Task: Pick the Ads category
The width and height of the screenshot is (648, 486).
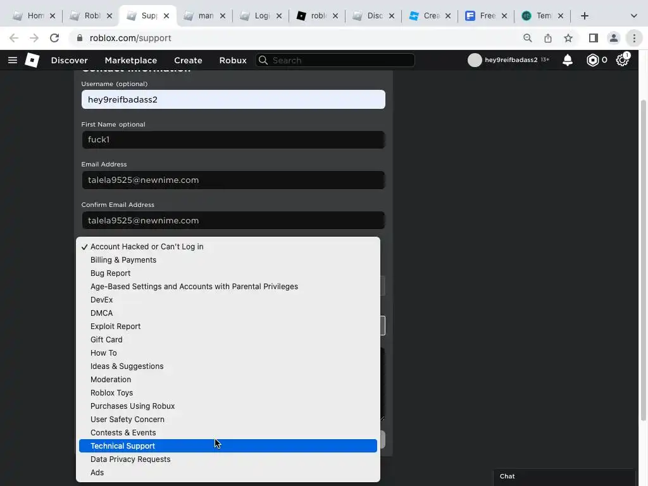Action: point(228,472)
